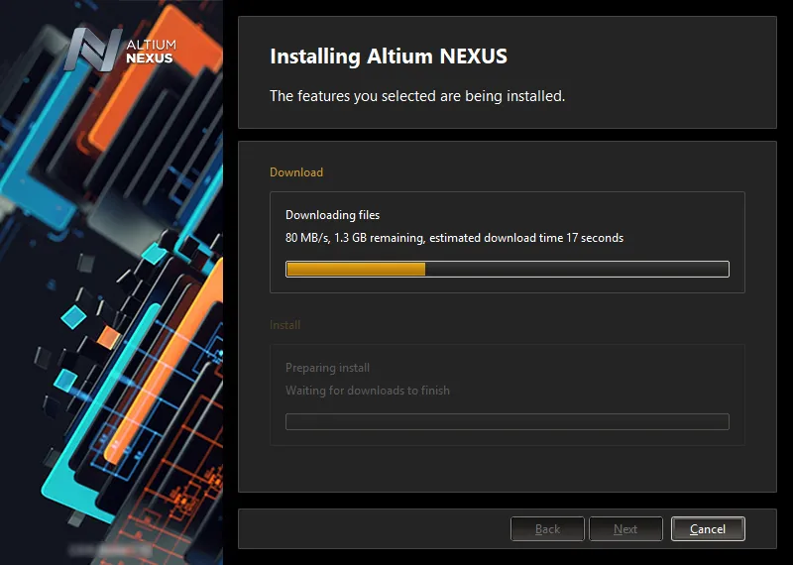Click the "Downloading files" status text

coord(332,215)
